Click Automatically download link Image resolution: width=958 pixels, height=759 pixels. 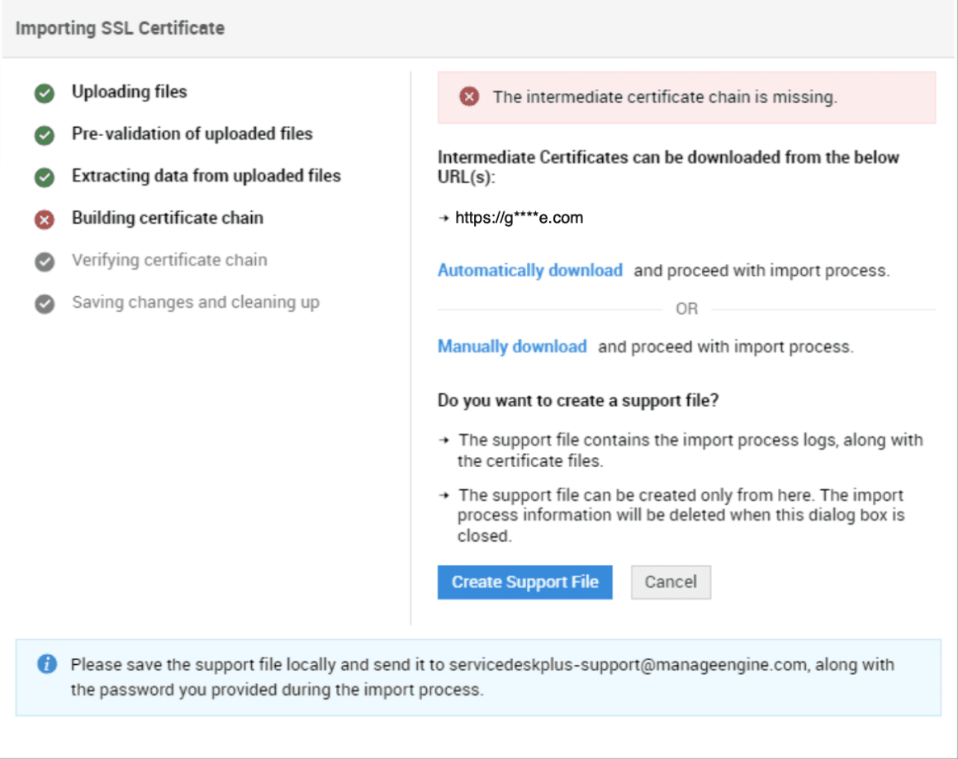click(529, 271)
